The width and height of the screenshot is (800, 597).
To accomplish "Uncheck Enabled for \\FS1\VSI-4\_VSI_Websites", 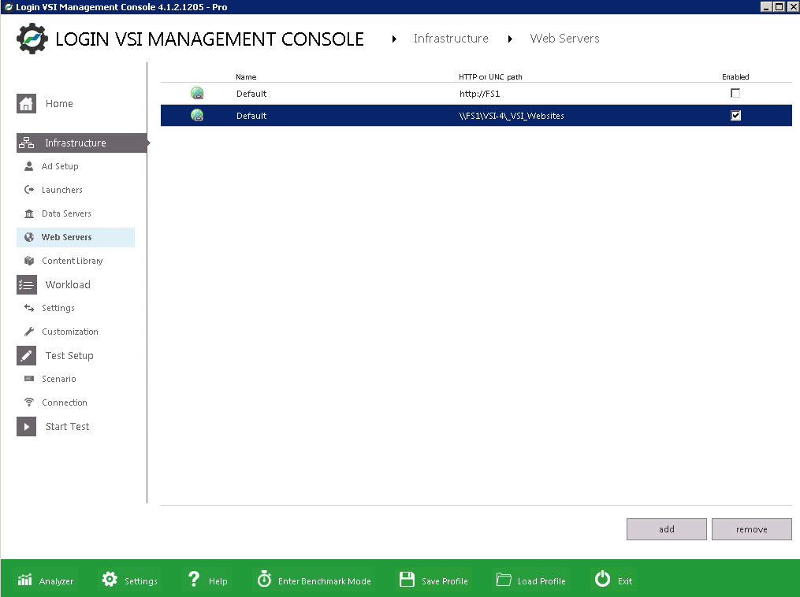I will tap(735, 115).
